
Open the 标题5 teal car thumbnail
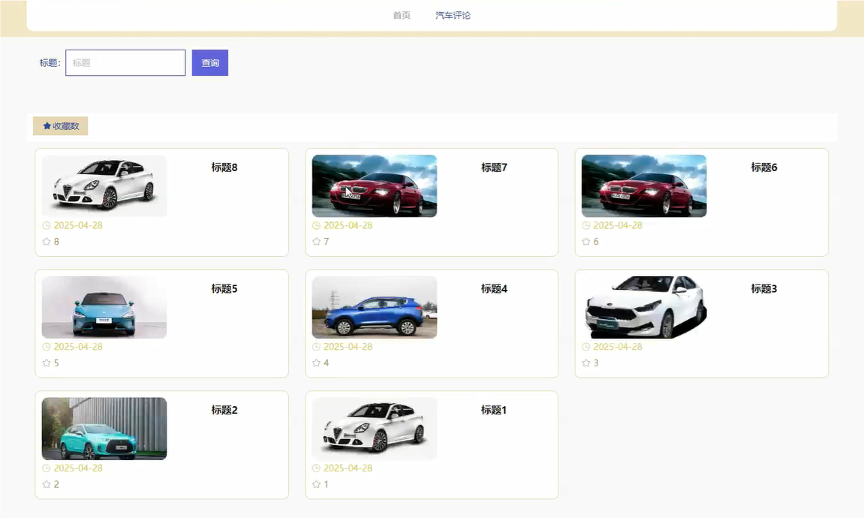[x=104, y=307]
